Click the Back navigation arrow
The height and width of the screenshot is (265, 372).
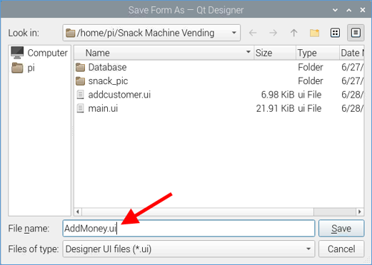(x=253, y=33)
